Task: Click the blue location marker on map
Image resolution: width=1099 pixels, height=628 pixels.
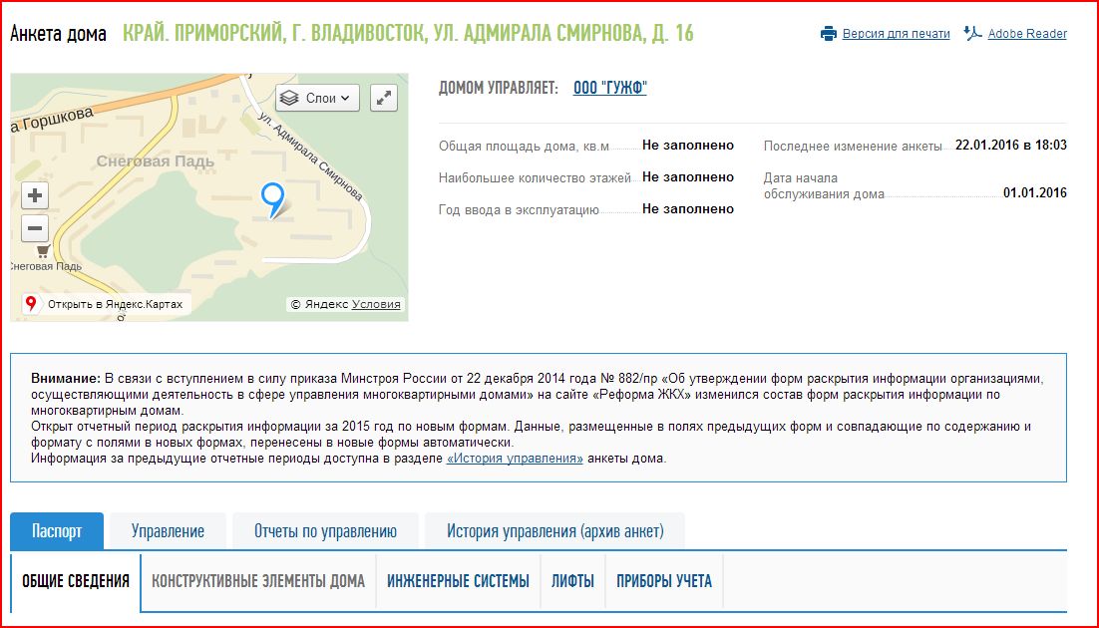Action: (x=271, y=198)
